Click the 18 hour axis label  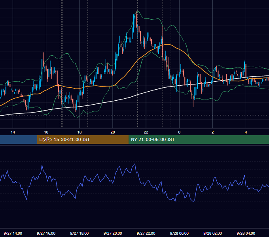click(x=80, y=132)
